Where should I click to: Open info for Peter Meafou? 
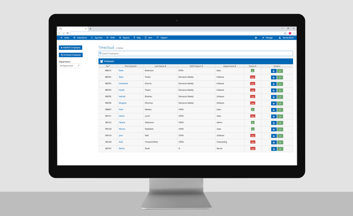click(274, 110)
